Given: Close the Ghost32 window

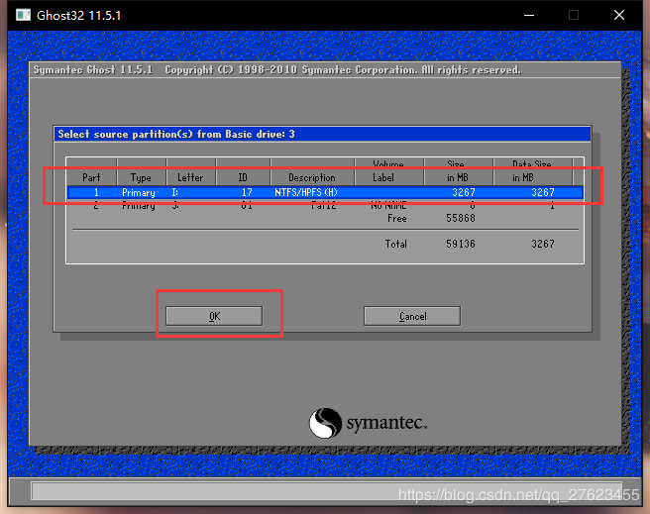Looking at the screenshot, I should coord(619,15).
